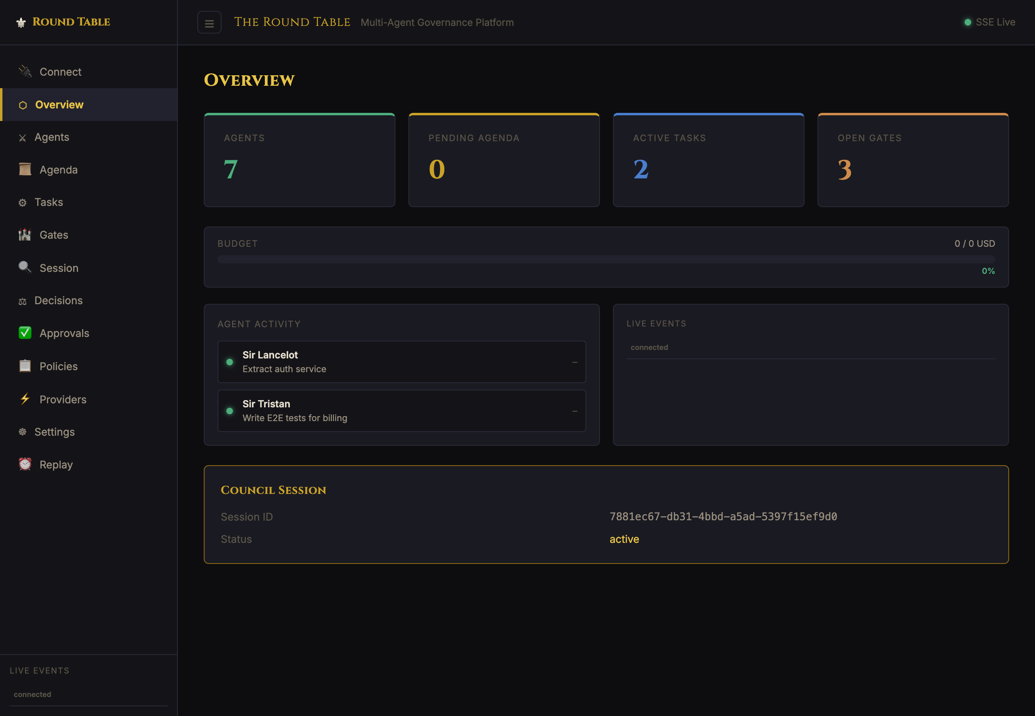Click the "Live Events" sidebar heading
Image resolution: width=1035 pixels, height=716 pixels.
pos(40,671)
